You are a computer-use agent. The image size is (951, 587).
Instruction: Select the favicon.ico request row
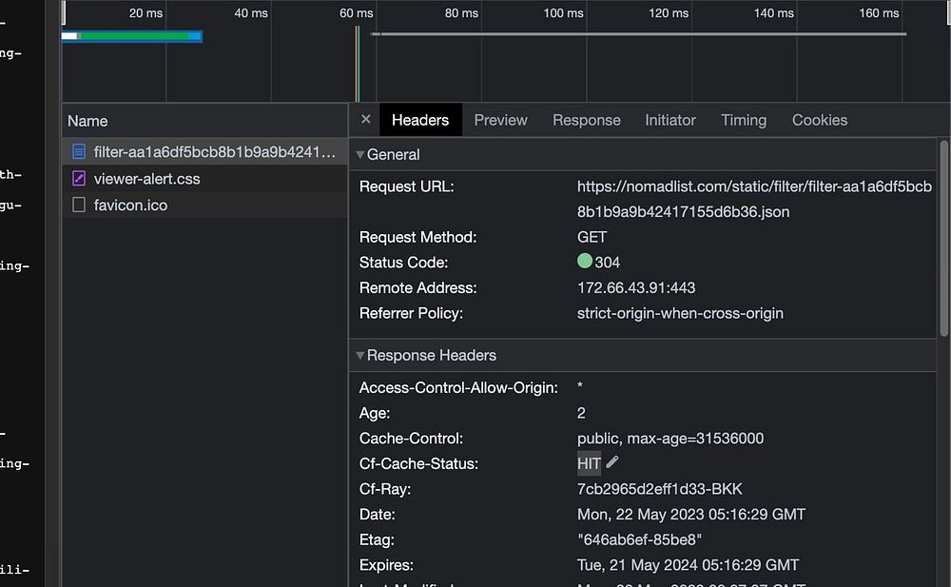(x=130, y=205)
